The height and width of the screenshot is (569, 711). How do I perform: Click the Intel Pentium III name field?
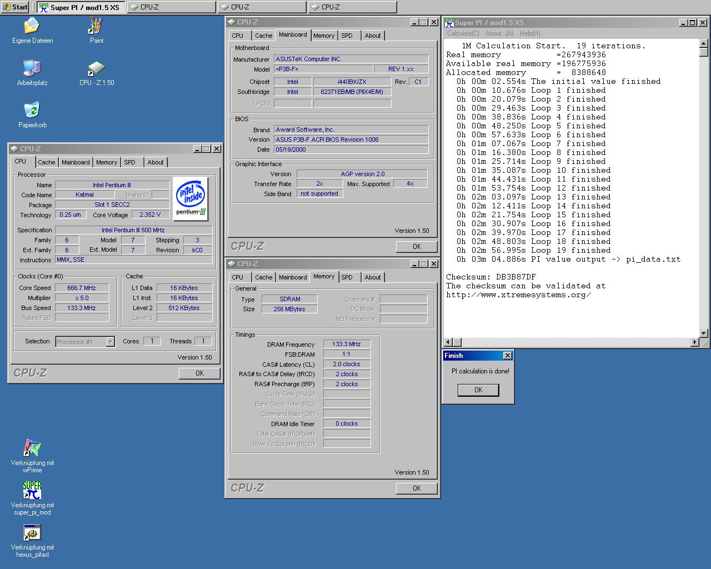[112, 185]
